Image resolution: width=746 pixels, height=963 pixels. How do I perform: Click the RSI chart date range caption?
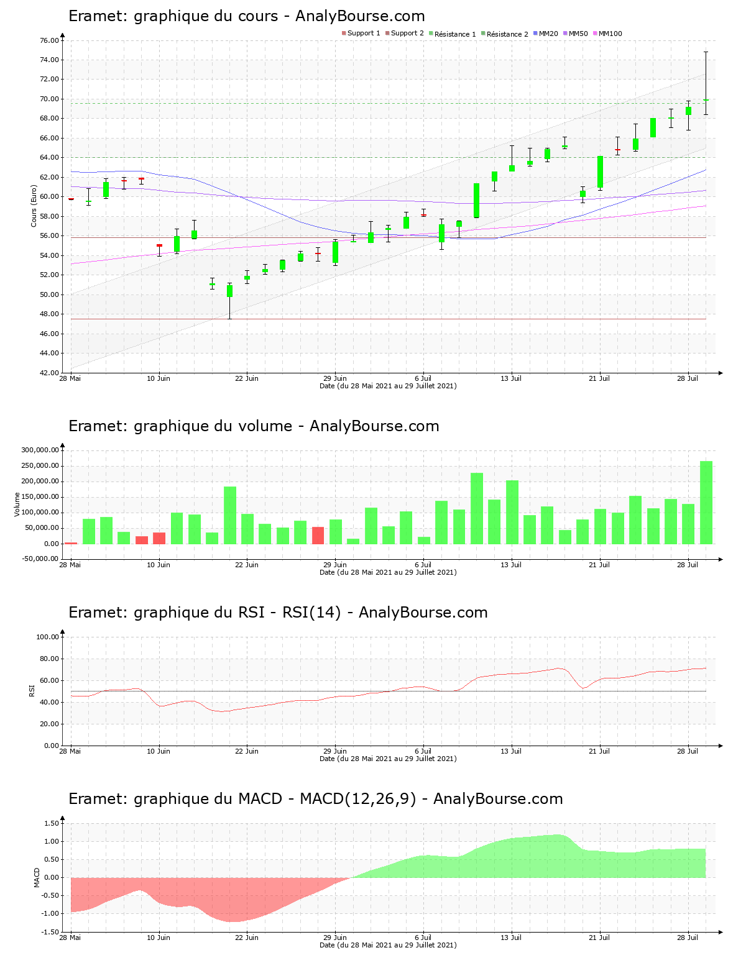388,759
